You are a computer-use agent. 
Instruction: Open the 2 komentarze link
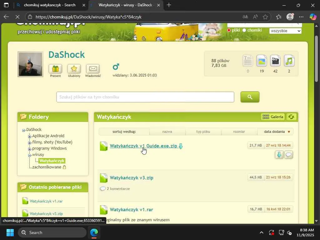[118, 189]
